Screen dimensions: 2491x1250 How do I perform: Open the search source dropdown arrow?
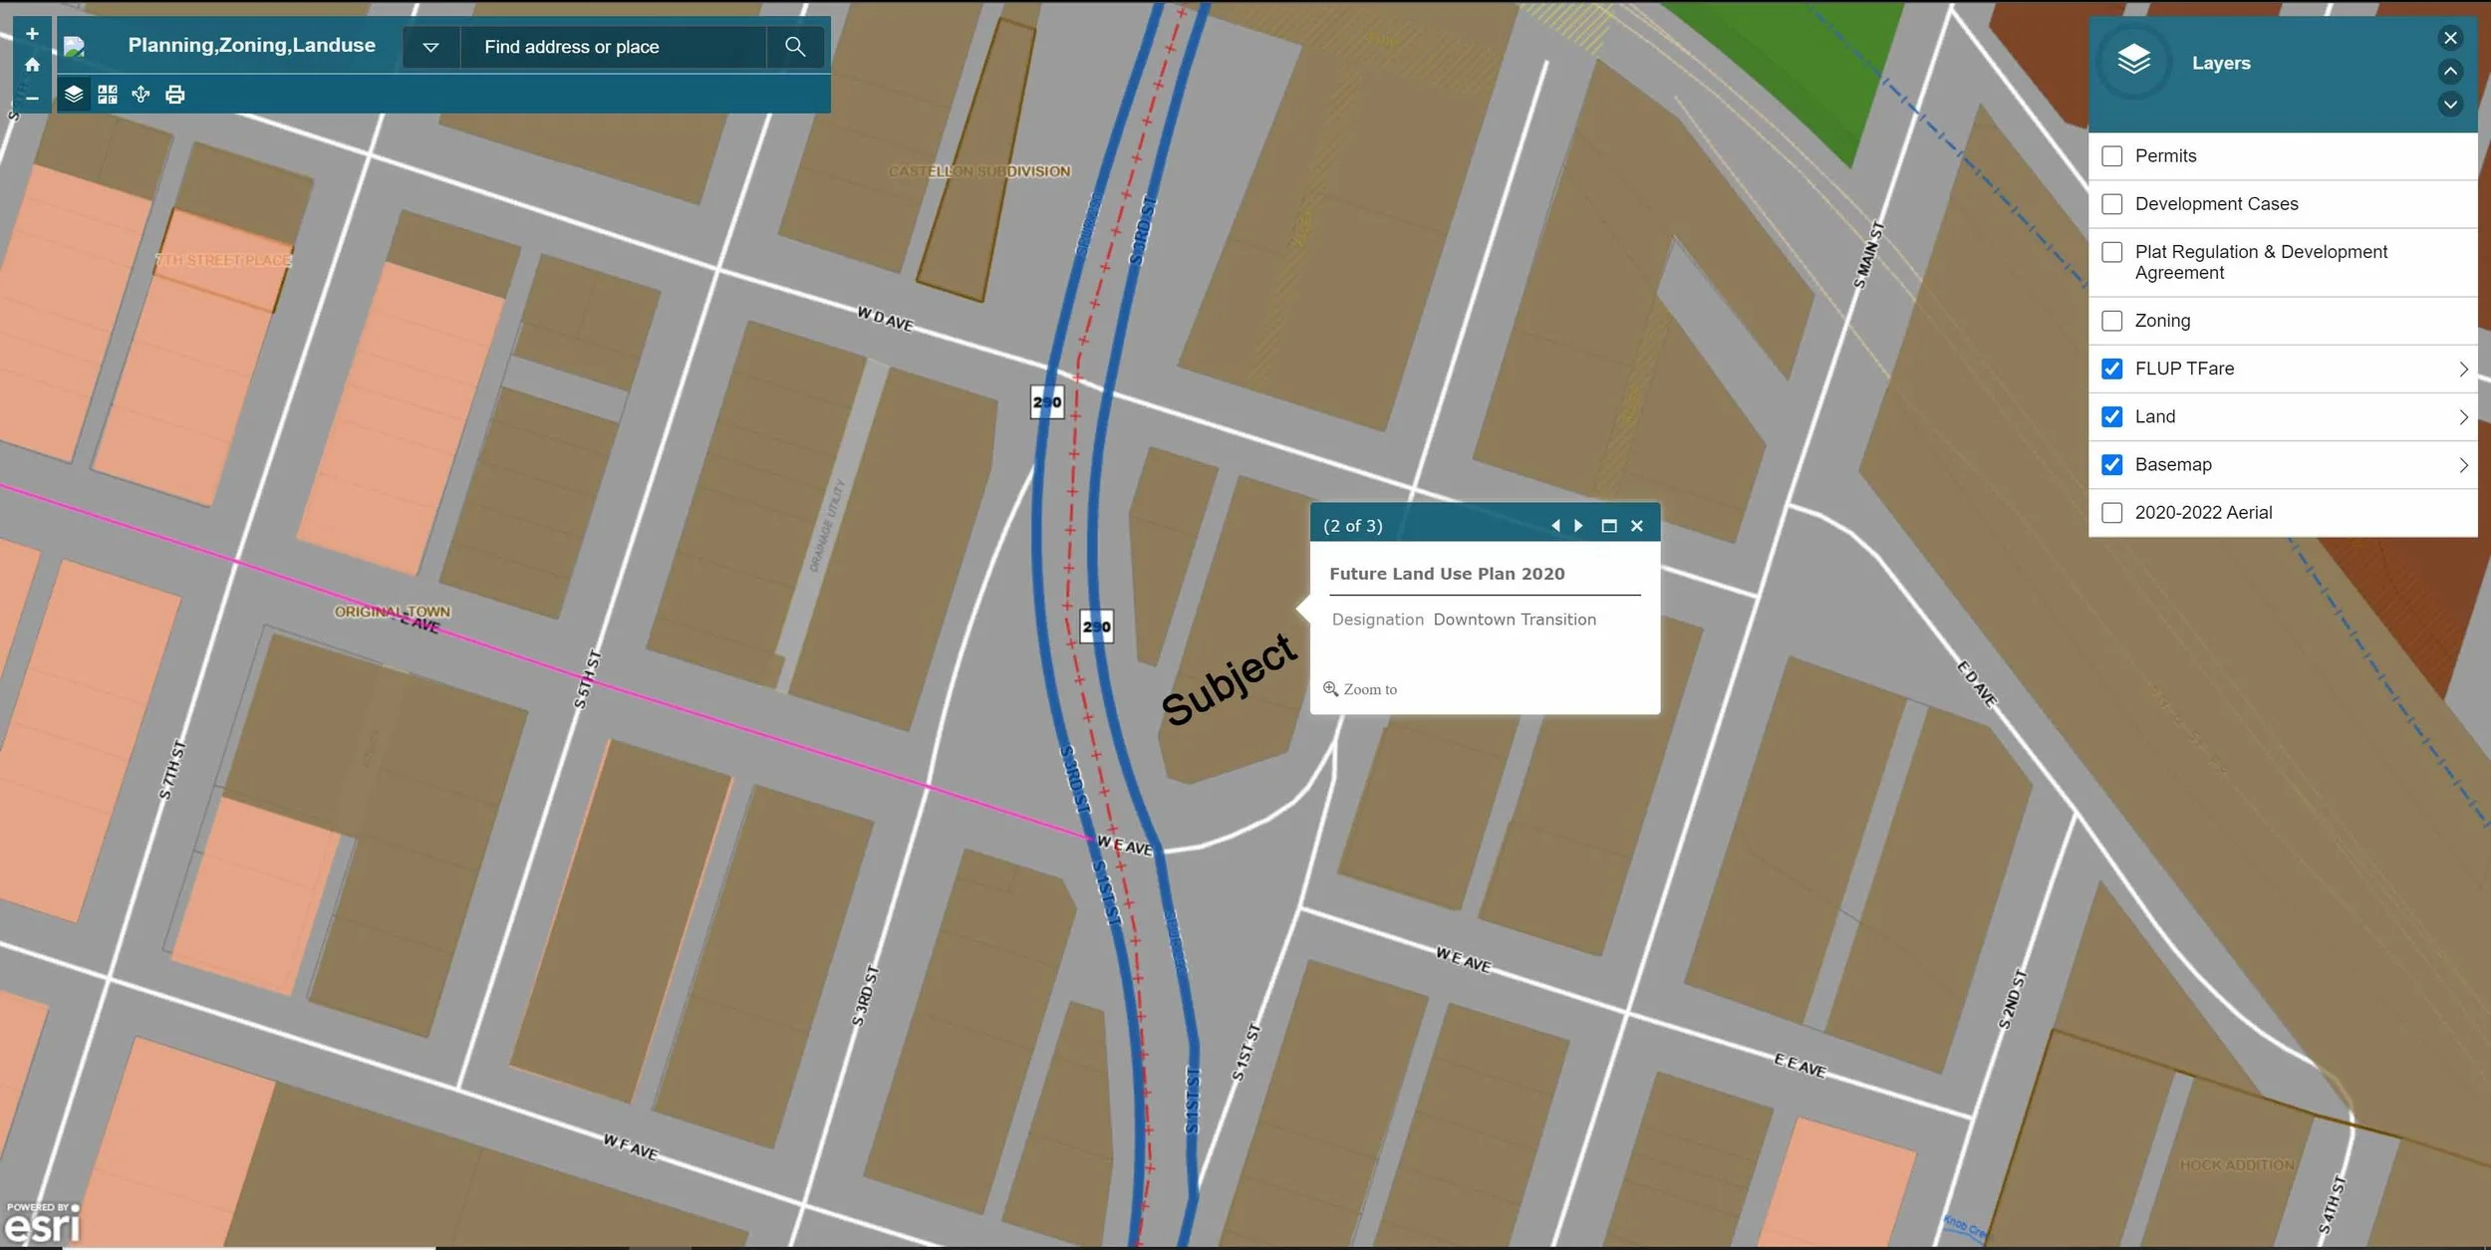(430, 47)
